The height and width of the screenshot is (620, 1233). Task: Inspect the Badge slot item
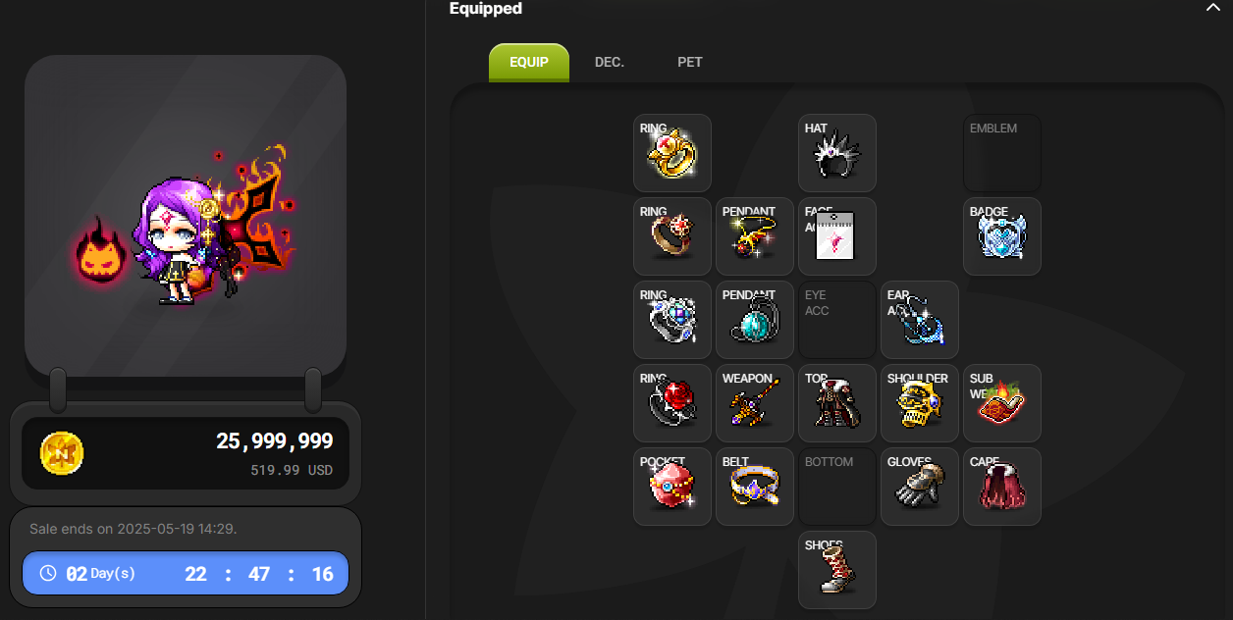(x=1002, y=236)
